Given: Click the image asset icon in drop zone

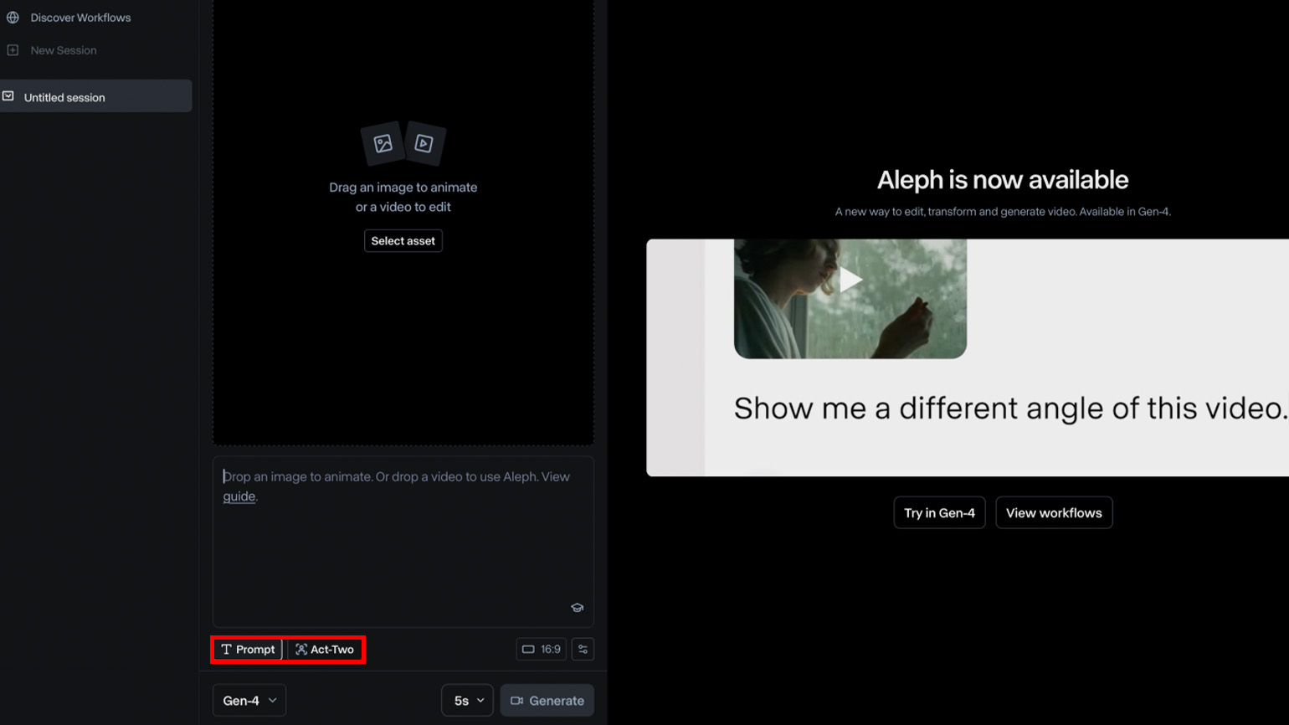Looking at the screenshot, I should (x=383, y=144).
